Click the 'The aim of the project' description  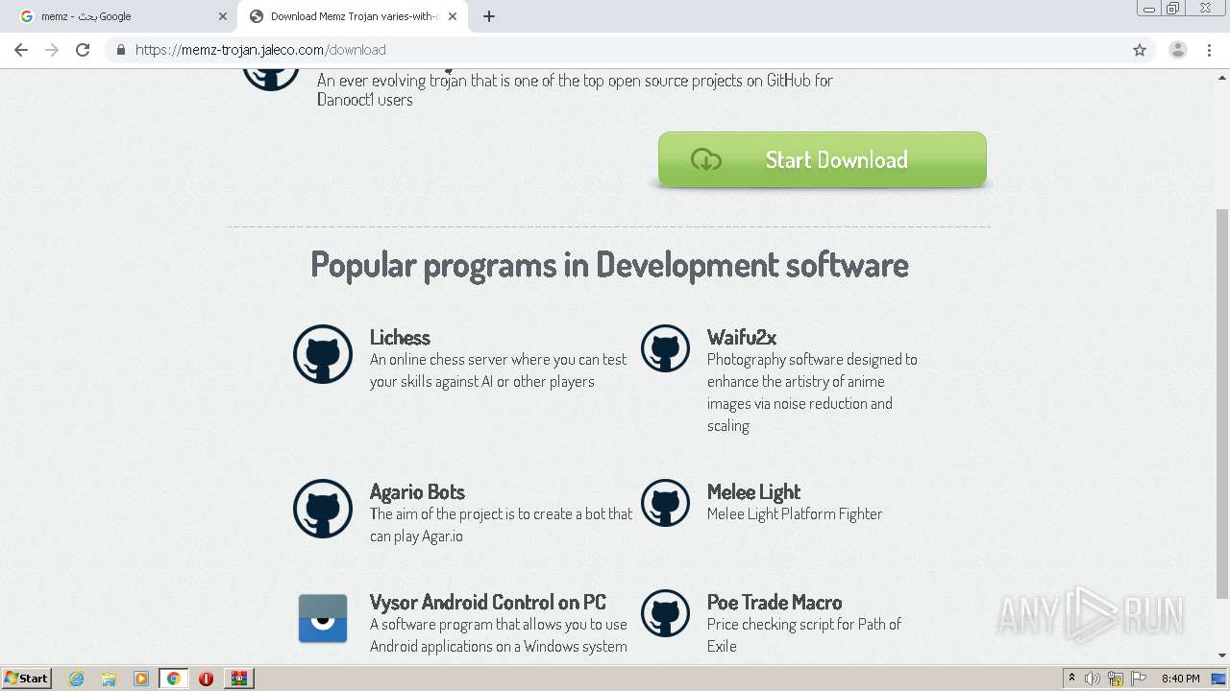click(x=501, y=525)
